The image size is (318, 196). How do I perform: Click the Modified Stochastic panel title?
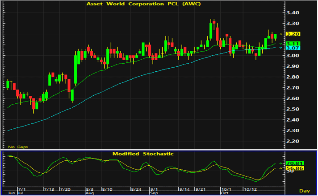coord(143,154)
